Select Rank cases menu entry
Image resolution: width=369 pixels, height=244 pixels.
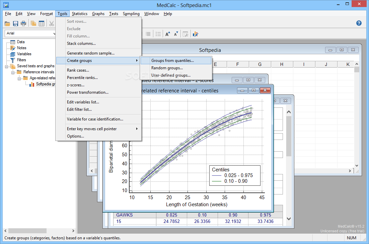(98, 70)
